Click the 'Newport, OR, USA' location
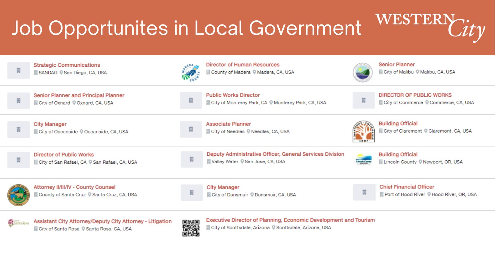Image resolution: width=495 pixels, height=278 pixels. click(443, 162)
